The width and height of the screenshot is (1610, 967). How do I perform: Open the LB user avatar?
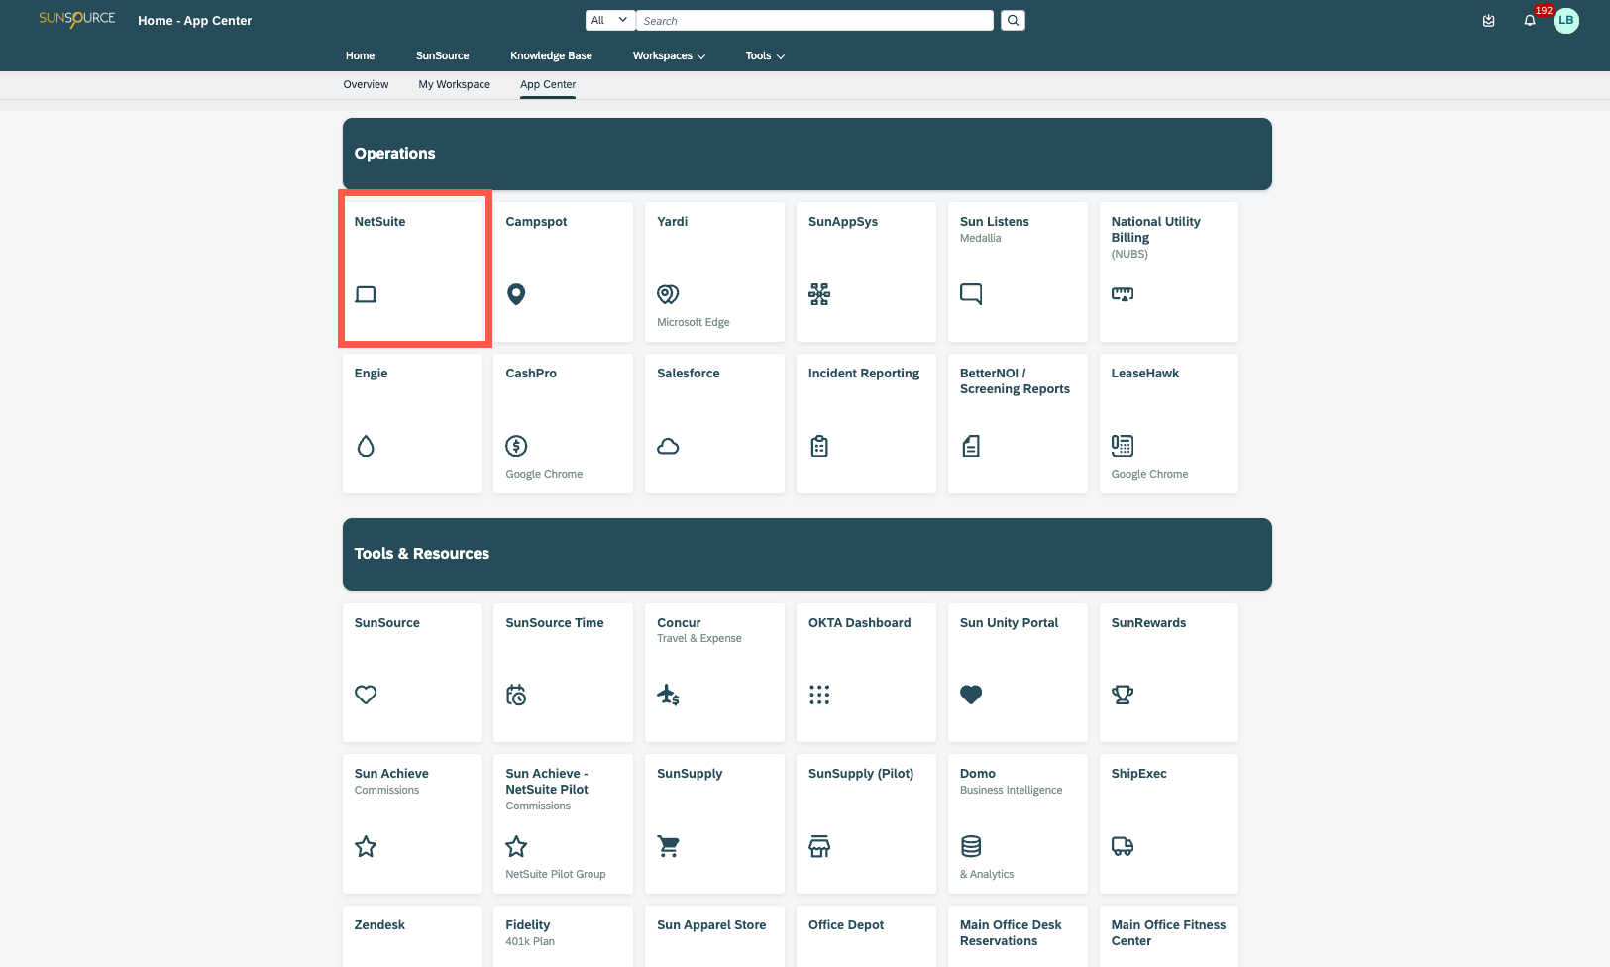(1566, 20)
